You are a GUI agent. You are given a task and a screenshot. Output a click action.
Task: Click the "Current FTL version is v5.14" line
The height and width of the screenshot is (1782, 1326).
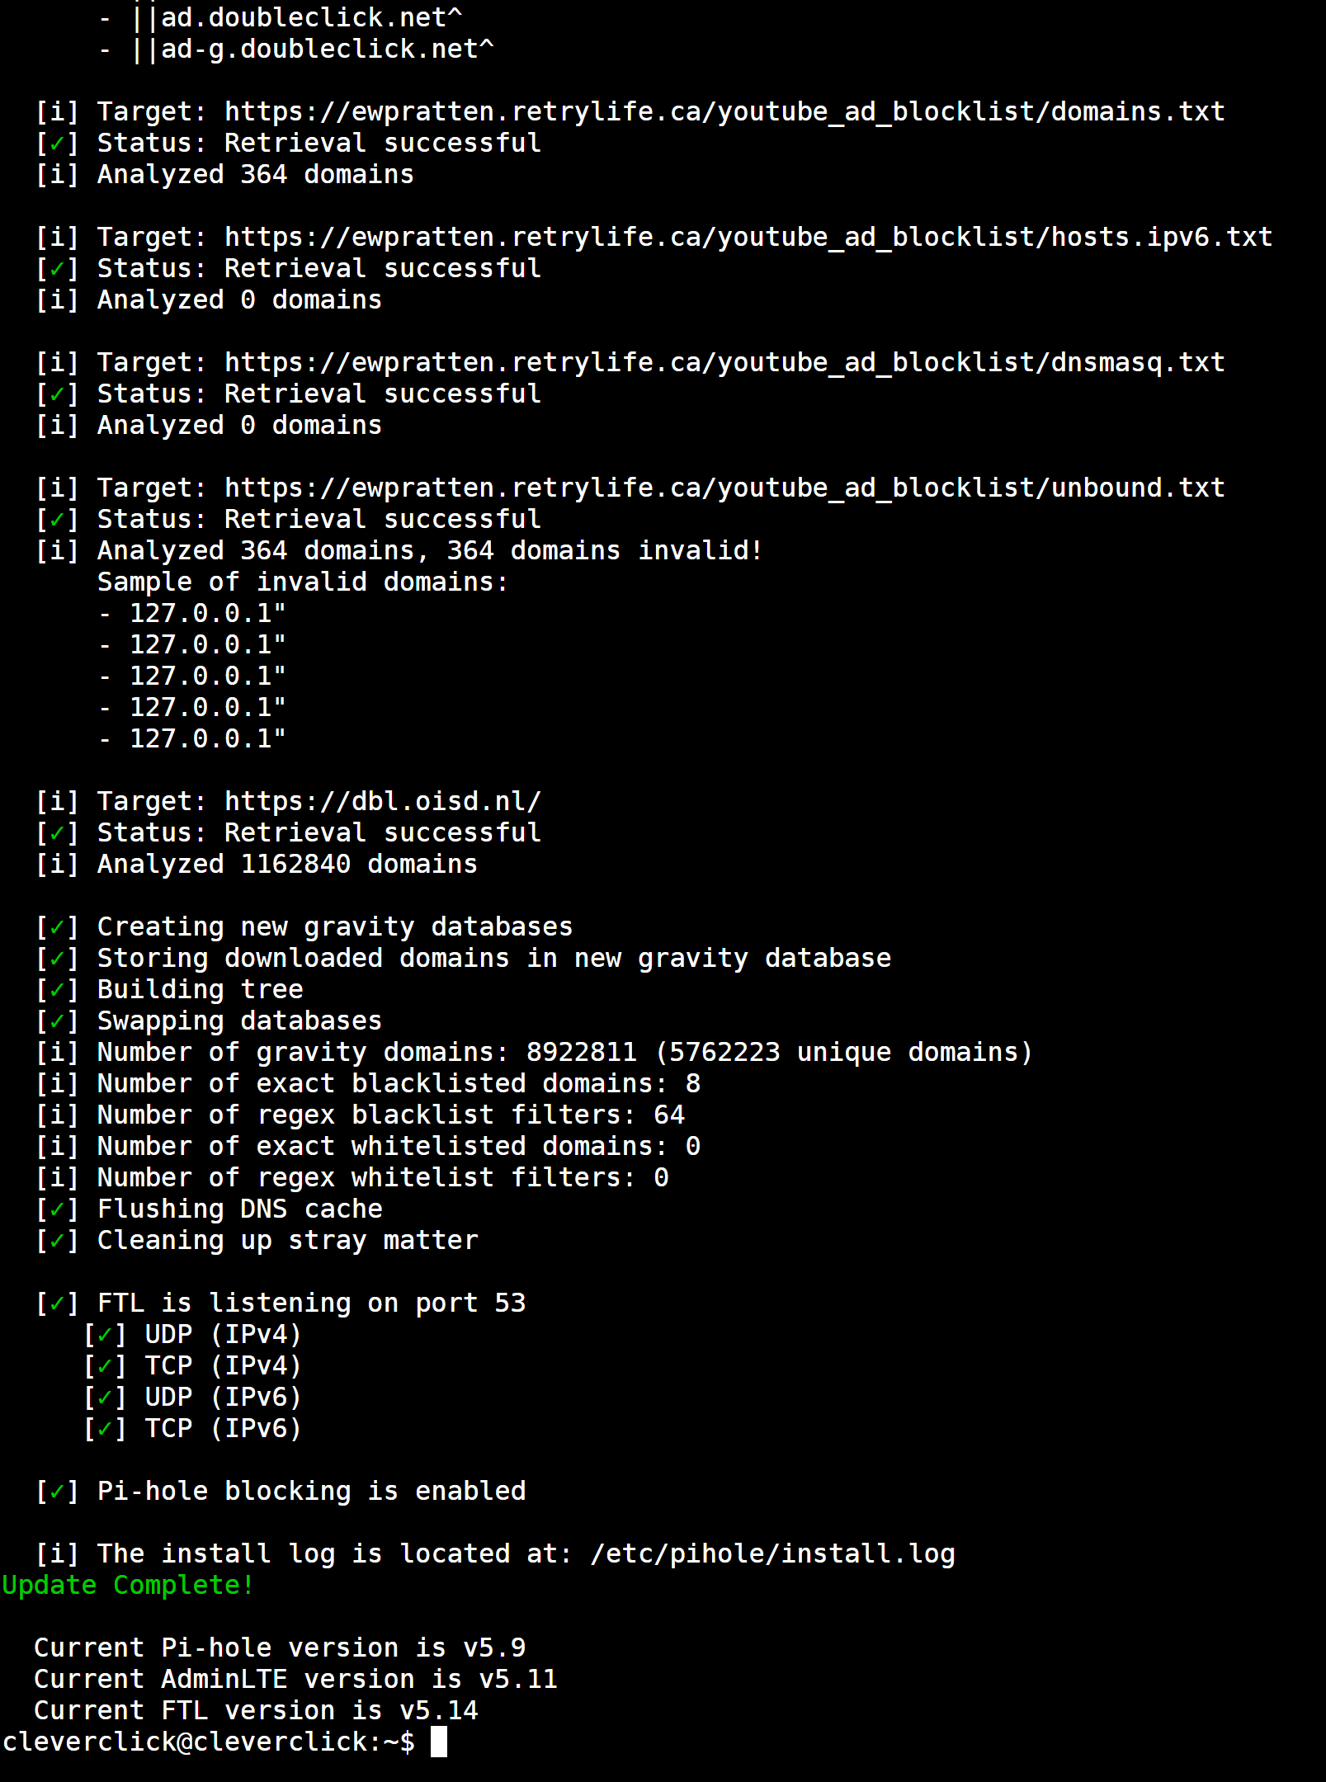[256, 1710]
